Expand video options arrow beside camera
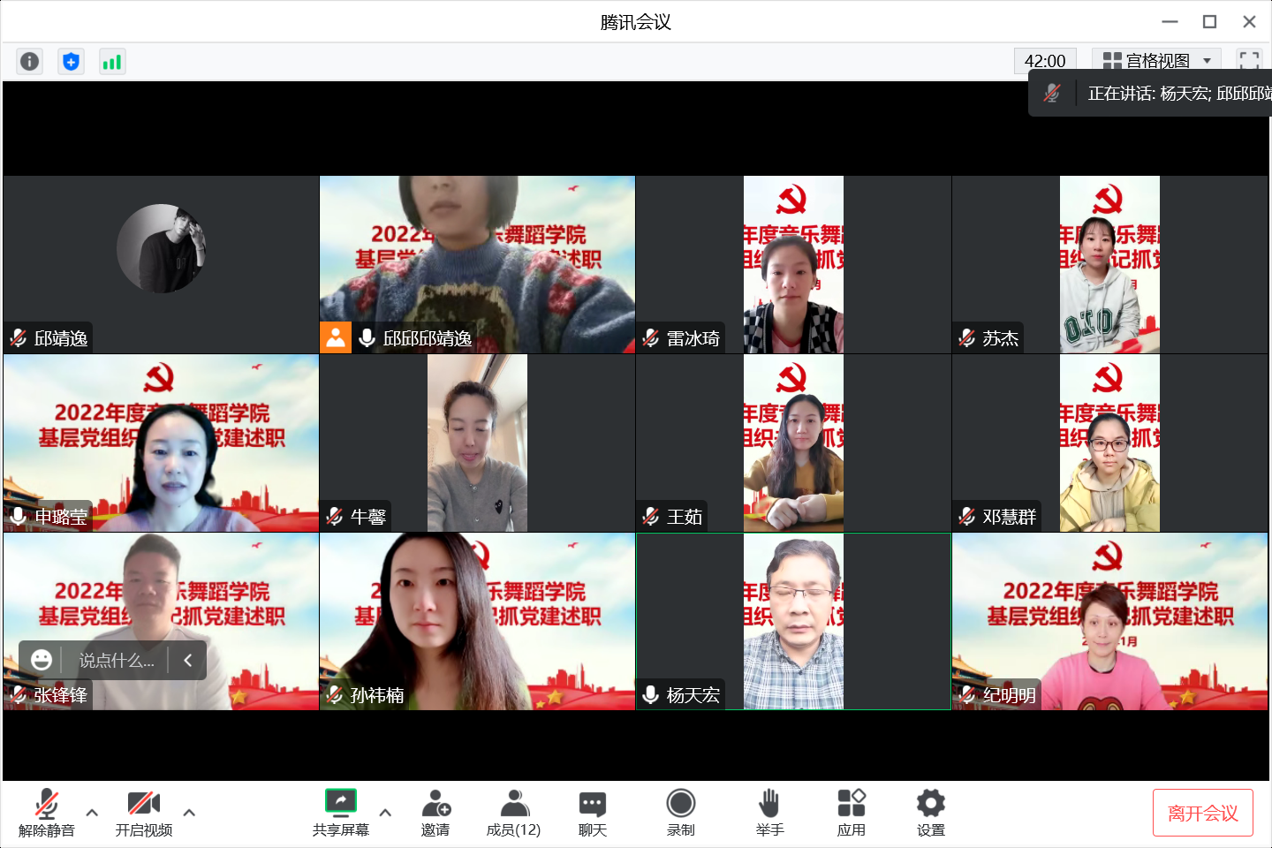 click(189, 812)
